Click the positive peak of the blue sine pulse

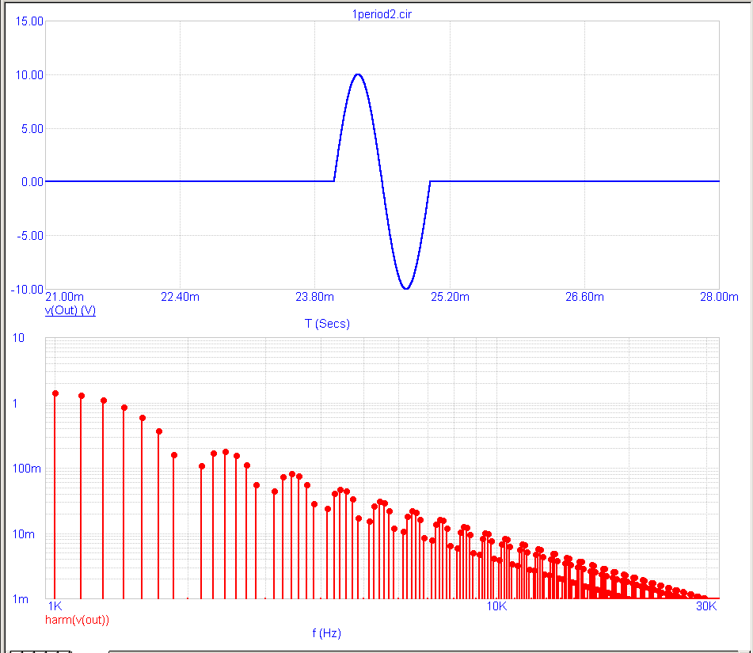[358, 74]
